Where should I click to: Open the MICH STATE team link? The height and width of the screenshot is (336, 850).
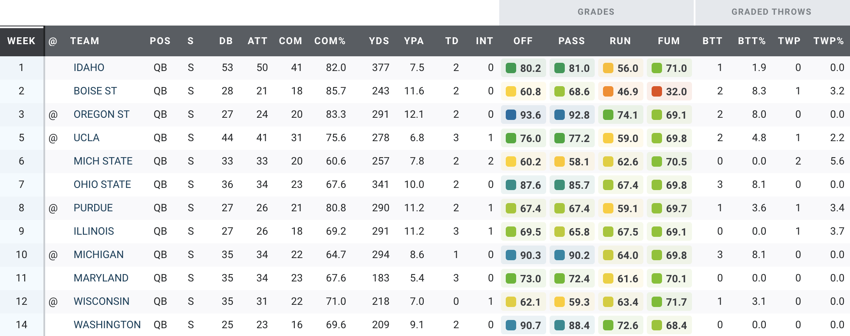pos(103,161)
